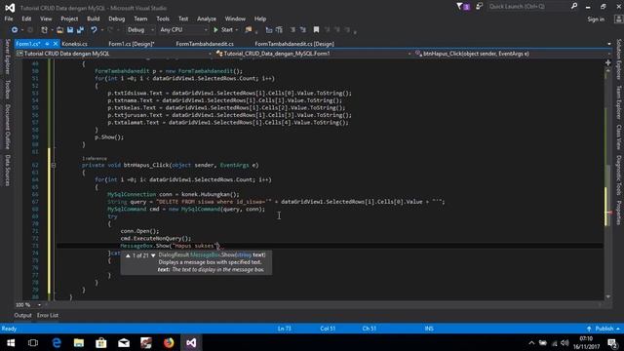Switch to the Form1.cs [Design] tab
Viewport: 624px width, 351px height.
pos(132,44)
